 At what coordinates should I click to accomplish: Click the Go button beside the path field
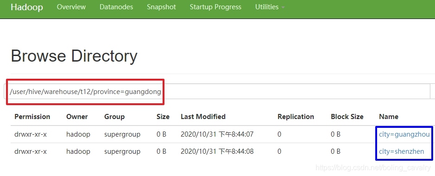432,91
